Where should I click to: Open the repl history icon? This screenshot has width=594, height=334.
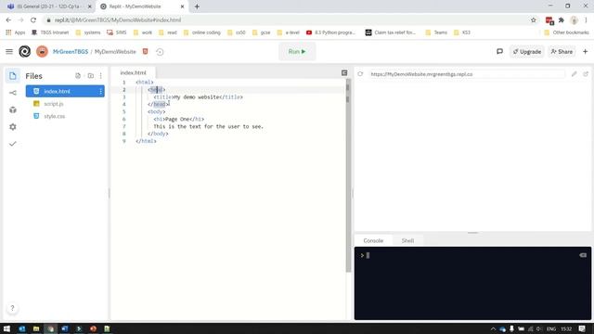[x=160, y=52]
